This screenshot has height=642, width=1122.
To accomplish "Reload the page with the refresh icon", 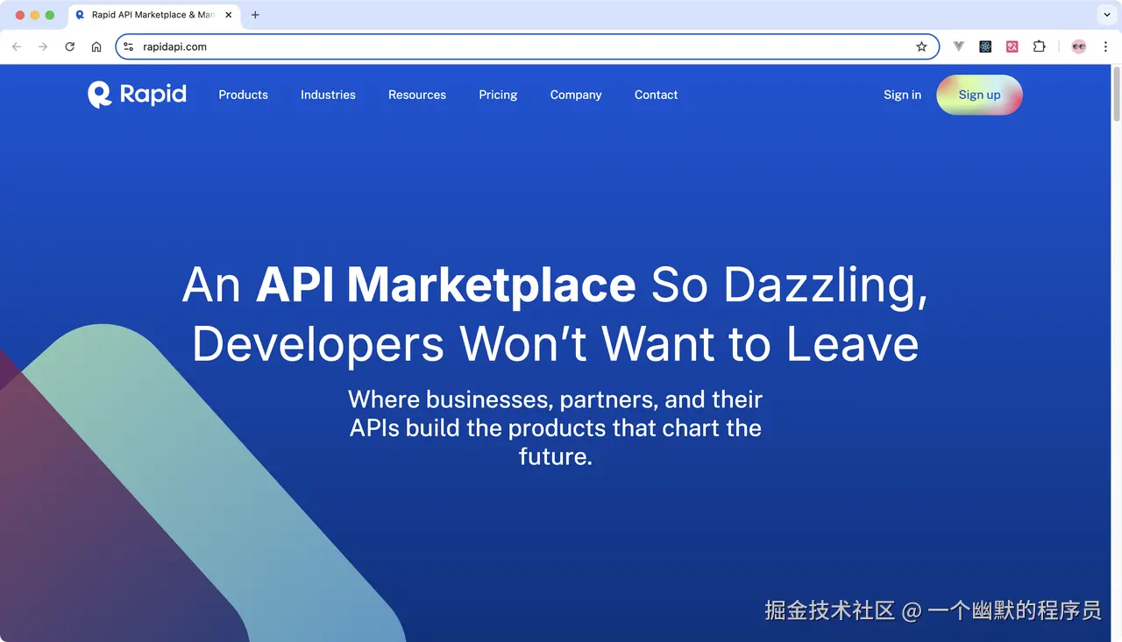I will [x=69, y=46].
